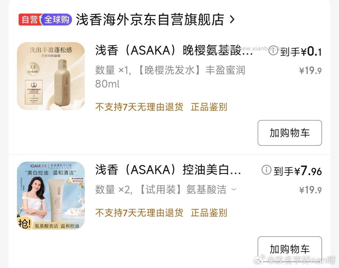Click the 到手¥0.1 price

coord(301,52)
